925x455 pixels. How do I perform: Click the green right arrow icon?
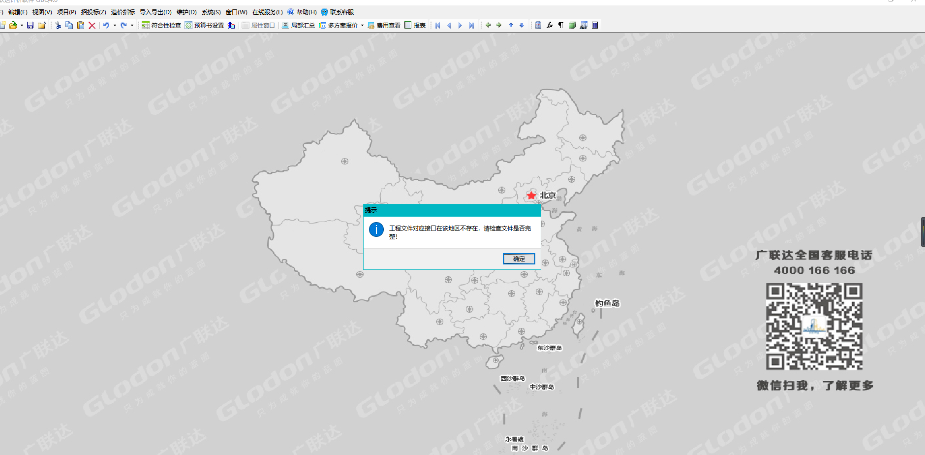[499, 25]
